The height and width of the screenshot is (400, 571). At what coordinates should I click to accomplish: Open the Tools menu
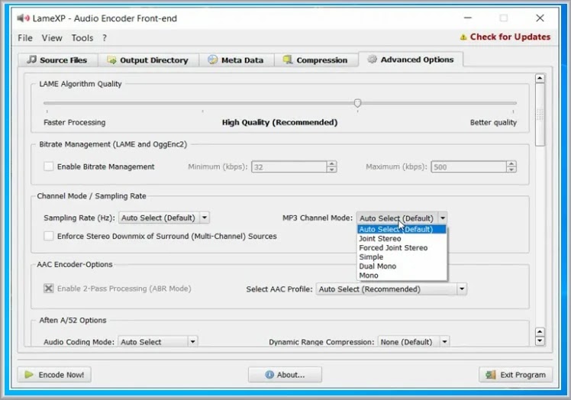tap(82, 38)
